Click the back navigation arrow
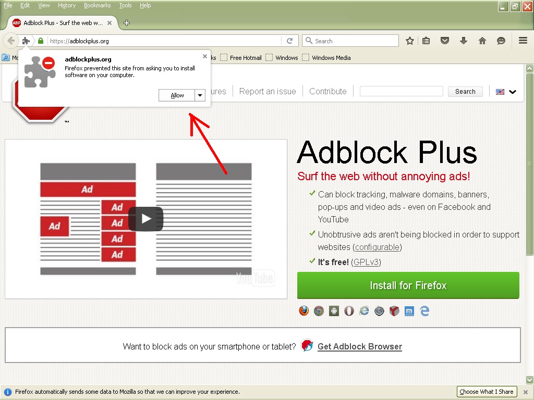Screen dimensions: 534x400 (10, 41)
